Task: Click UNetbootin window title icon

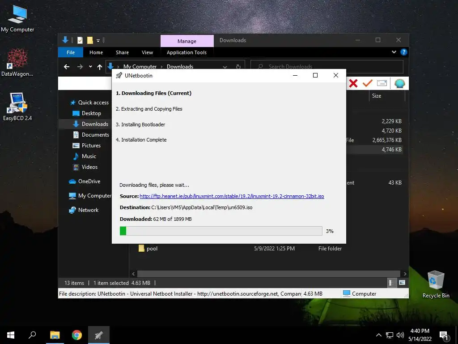Action: (119, 75)
